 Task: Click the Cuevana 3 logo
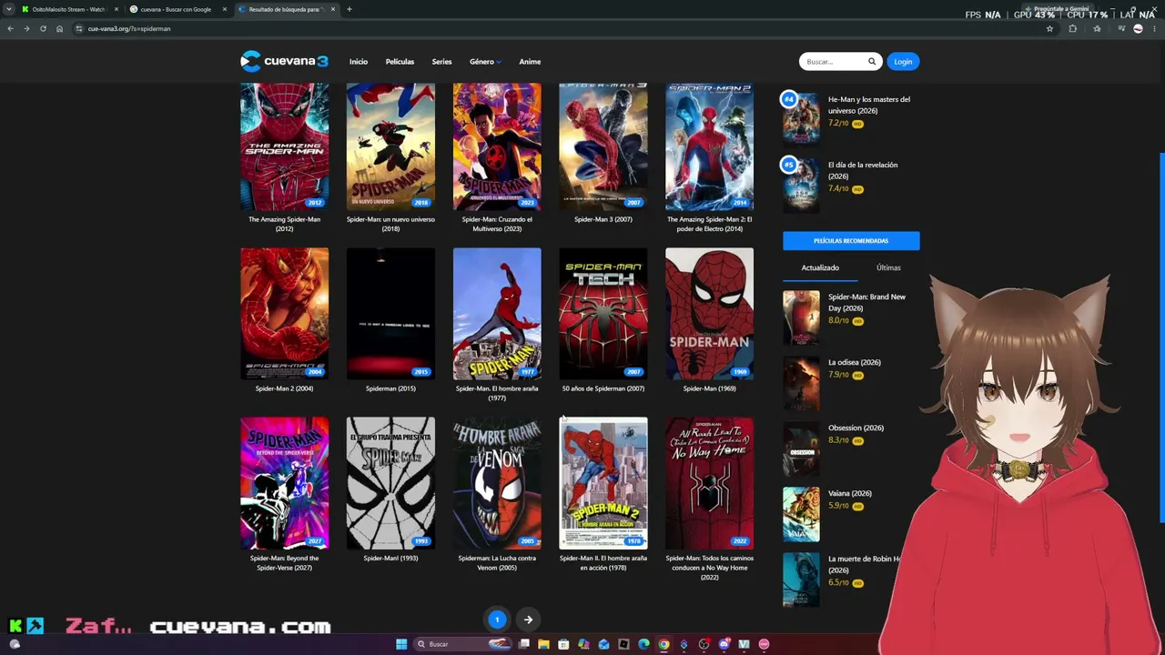pos(284,61)
